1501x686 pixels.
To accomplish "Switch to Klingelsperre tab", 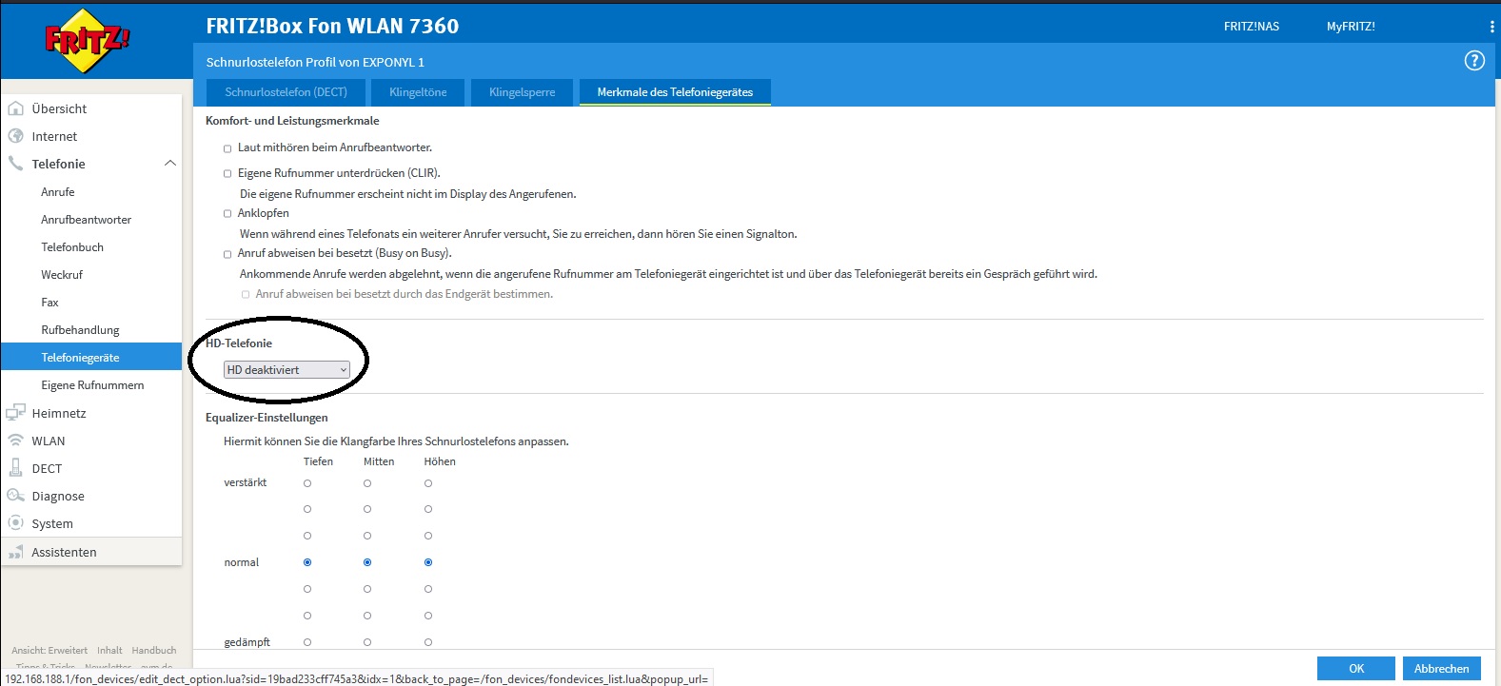I will click(x=522, y=92).
